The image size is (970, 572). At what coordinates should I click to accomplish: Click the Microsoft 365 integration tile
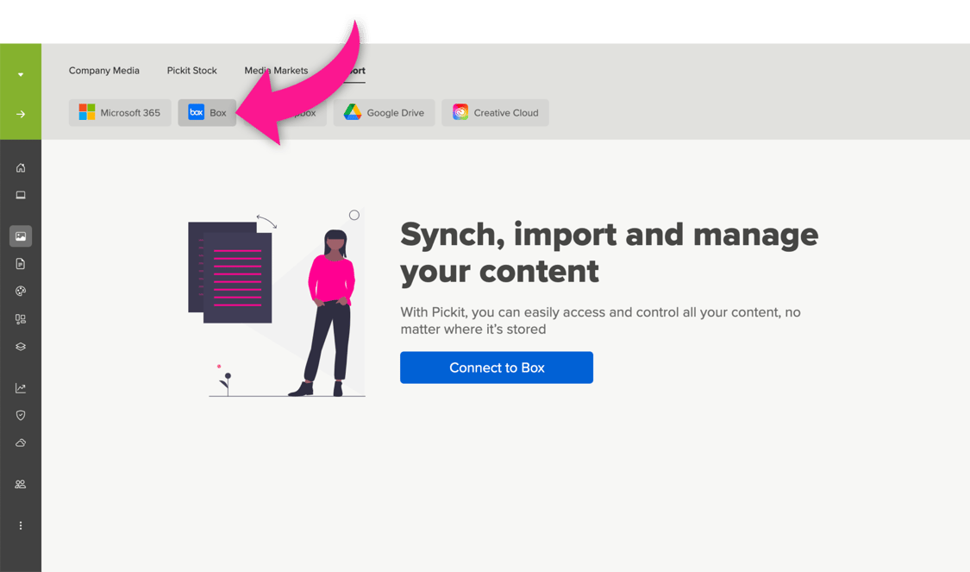[119, 112]
